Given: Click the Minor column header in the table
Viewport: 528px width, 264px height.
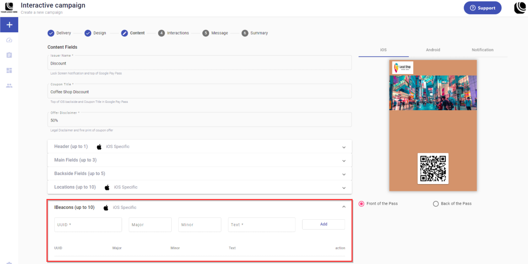Looking at the screenshot, I should [175, 248].
